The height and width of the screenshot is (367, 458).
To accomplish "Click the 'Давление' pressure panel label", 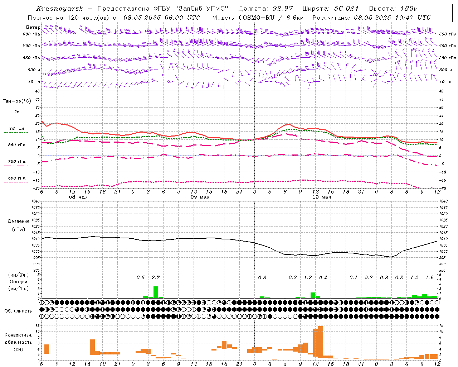I will pyautogui.click(x=19, y=221).
